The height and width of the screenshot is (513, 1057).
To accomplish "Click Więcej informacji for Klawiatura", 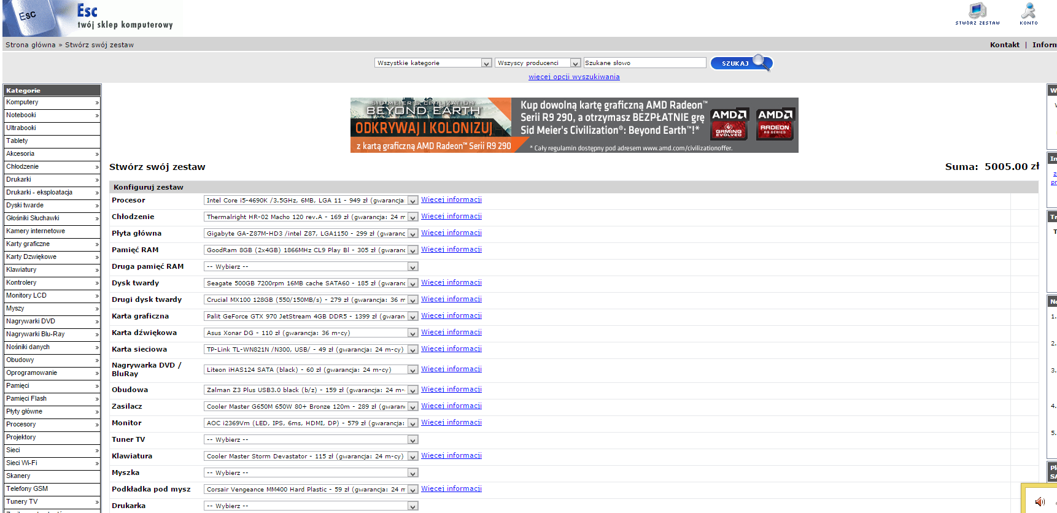I will [x=451, y=455].
